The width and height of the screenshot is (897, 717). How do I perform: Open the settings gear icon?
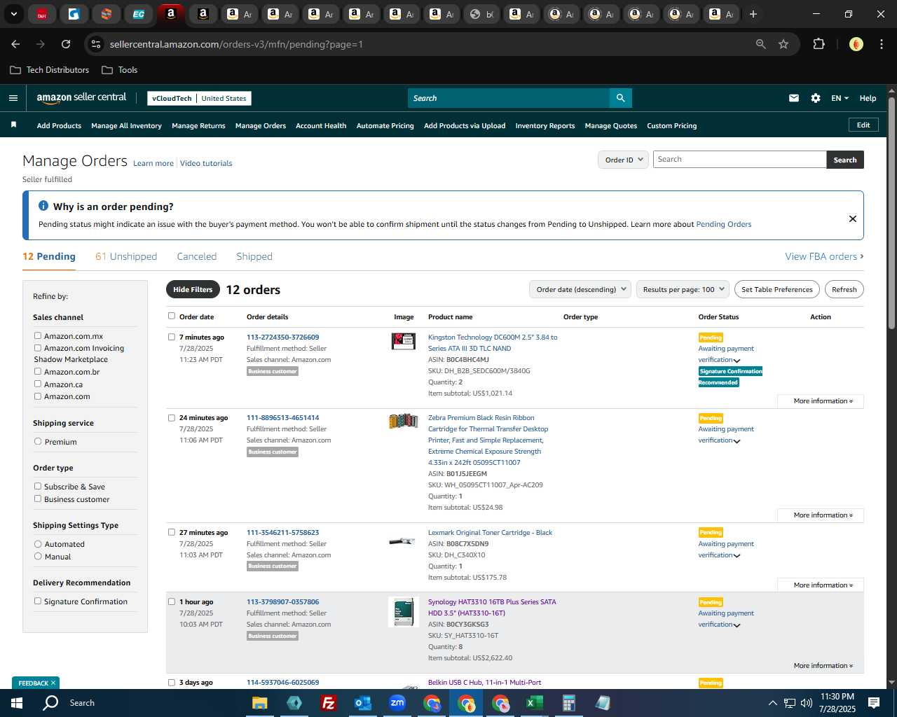click(816, 98)
